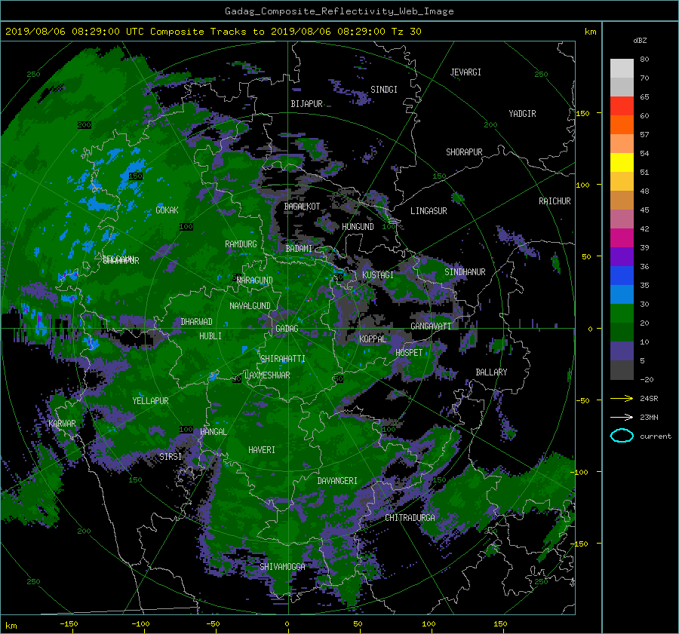The height and width of the screenshot is (634, 679).
Task: Pick the magenta 39 dBZ color swatch
Action: pos(622,238)
